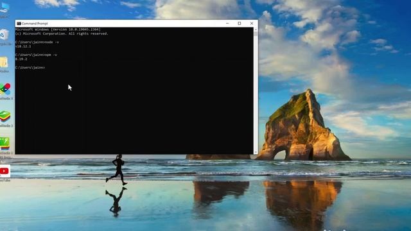The height and width of the screenshot is (231, 411).
Task: Click the Command Prompt scrollbar up arrow
Action: (x=256, y=30)
